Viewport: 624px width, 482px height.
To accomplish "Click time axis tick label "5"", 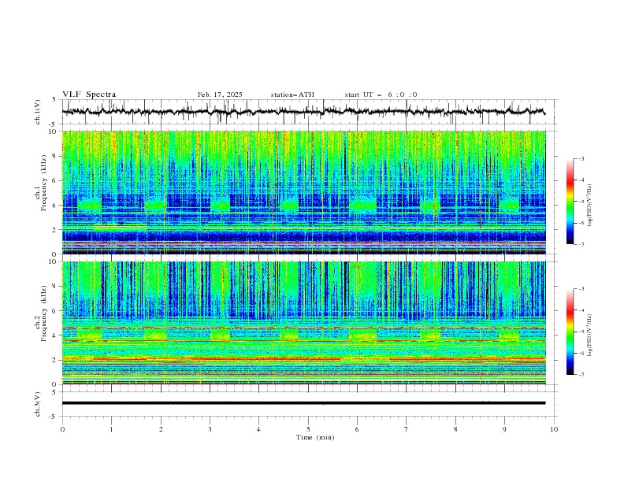I will coord(308,429).
